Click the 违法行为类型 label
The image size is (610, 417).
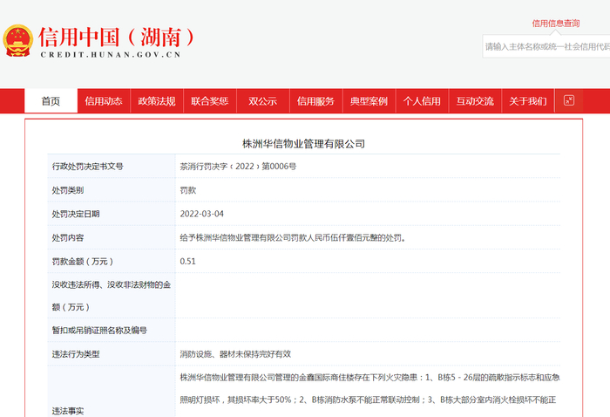click(x=76, y=354)
